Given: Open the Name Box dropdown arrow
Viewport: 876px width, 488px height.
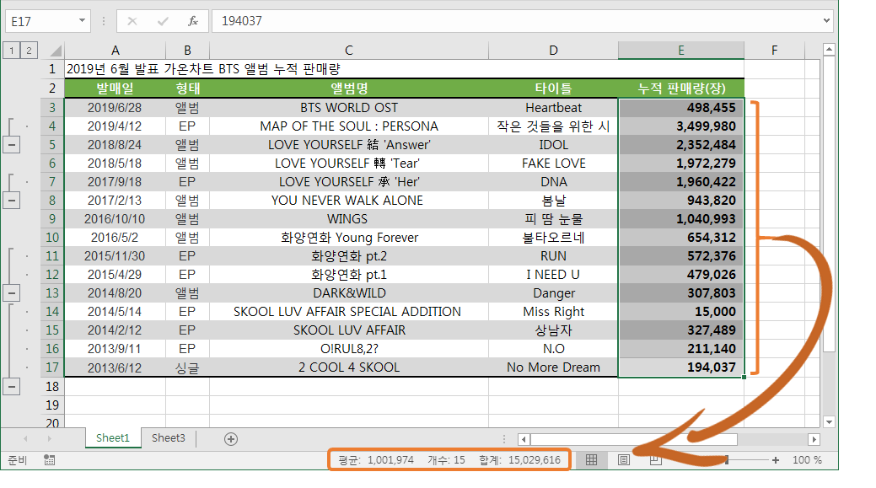Looking at the screenshot, I should click(x=82, y=21).
